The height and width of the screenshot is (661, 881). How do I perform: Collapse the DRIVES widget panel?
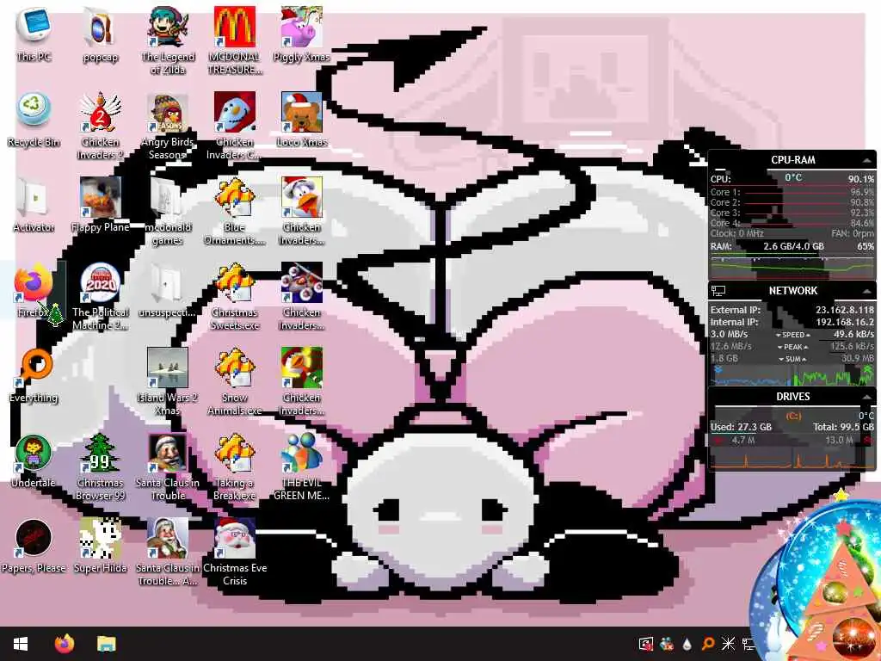pos(867,397)
